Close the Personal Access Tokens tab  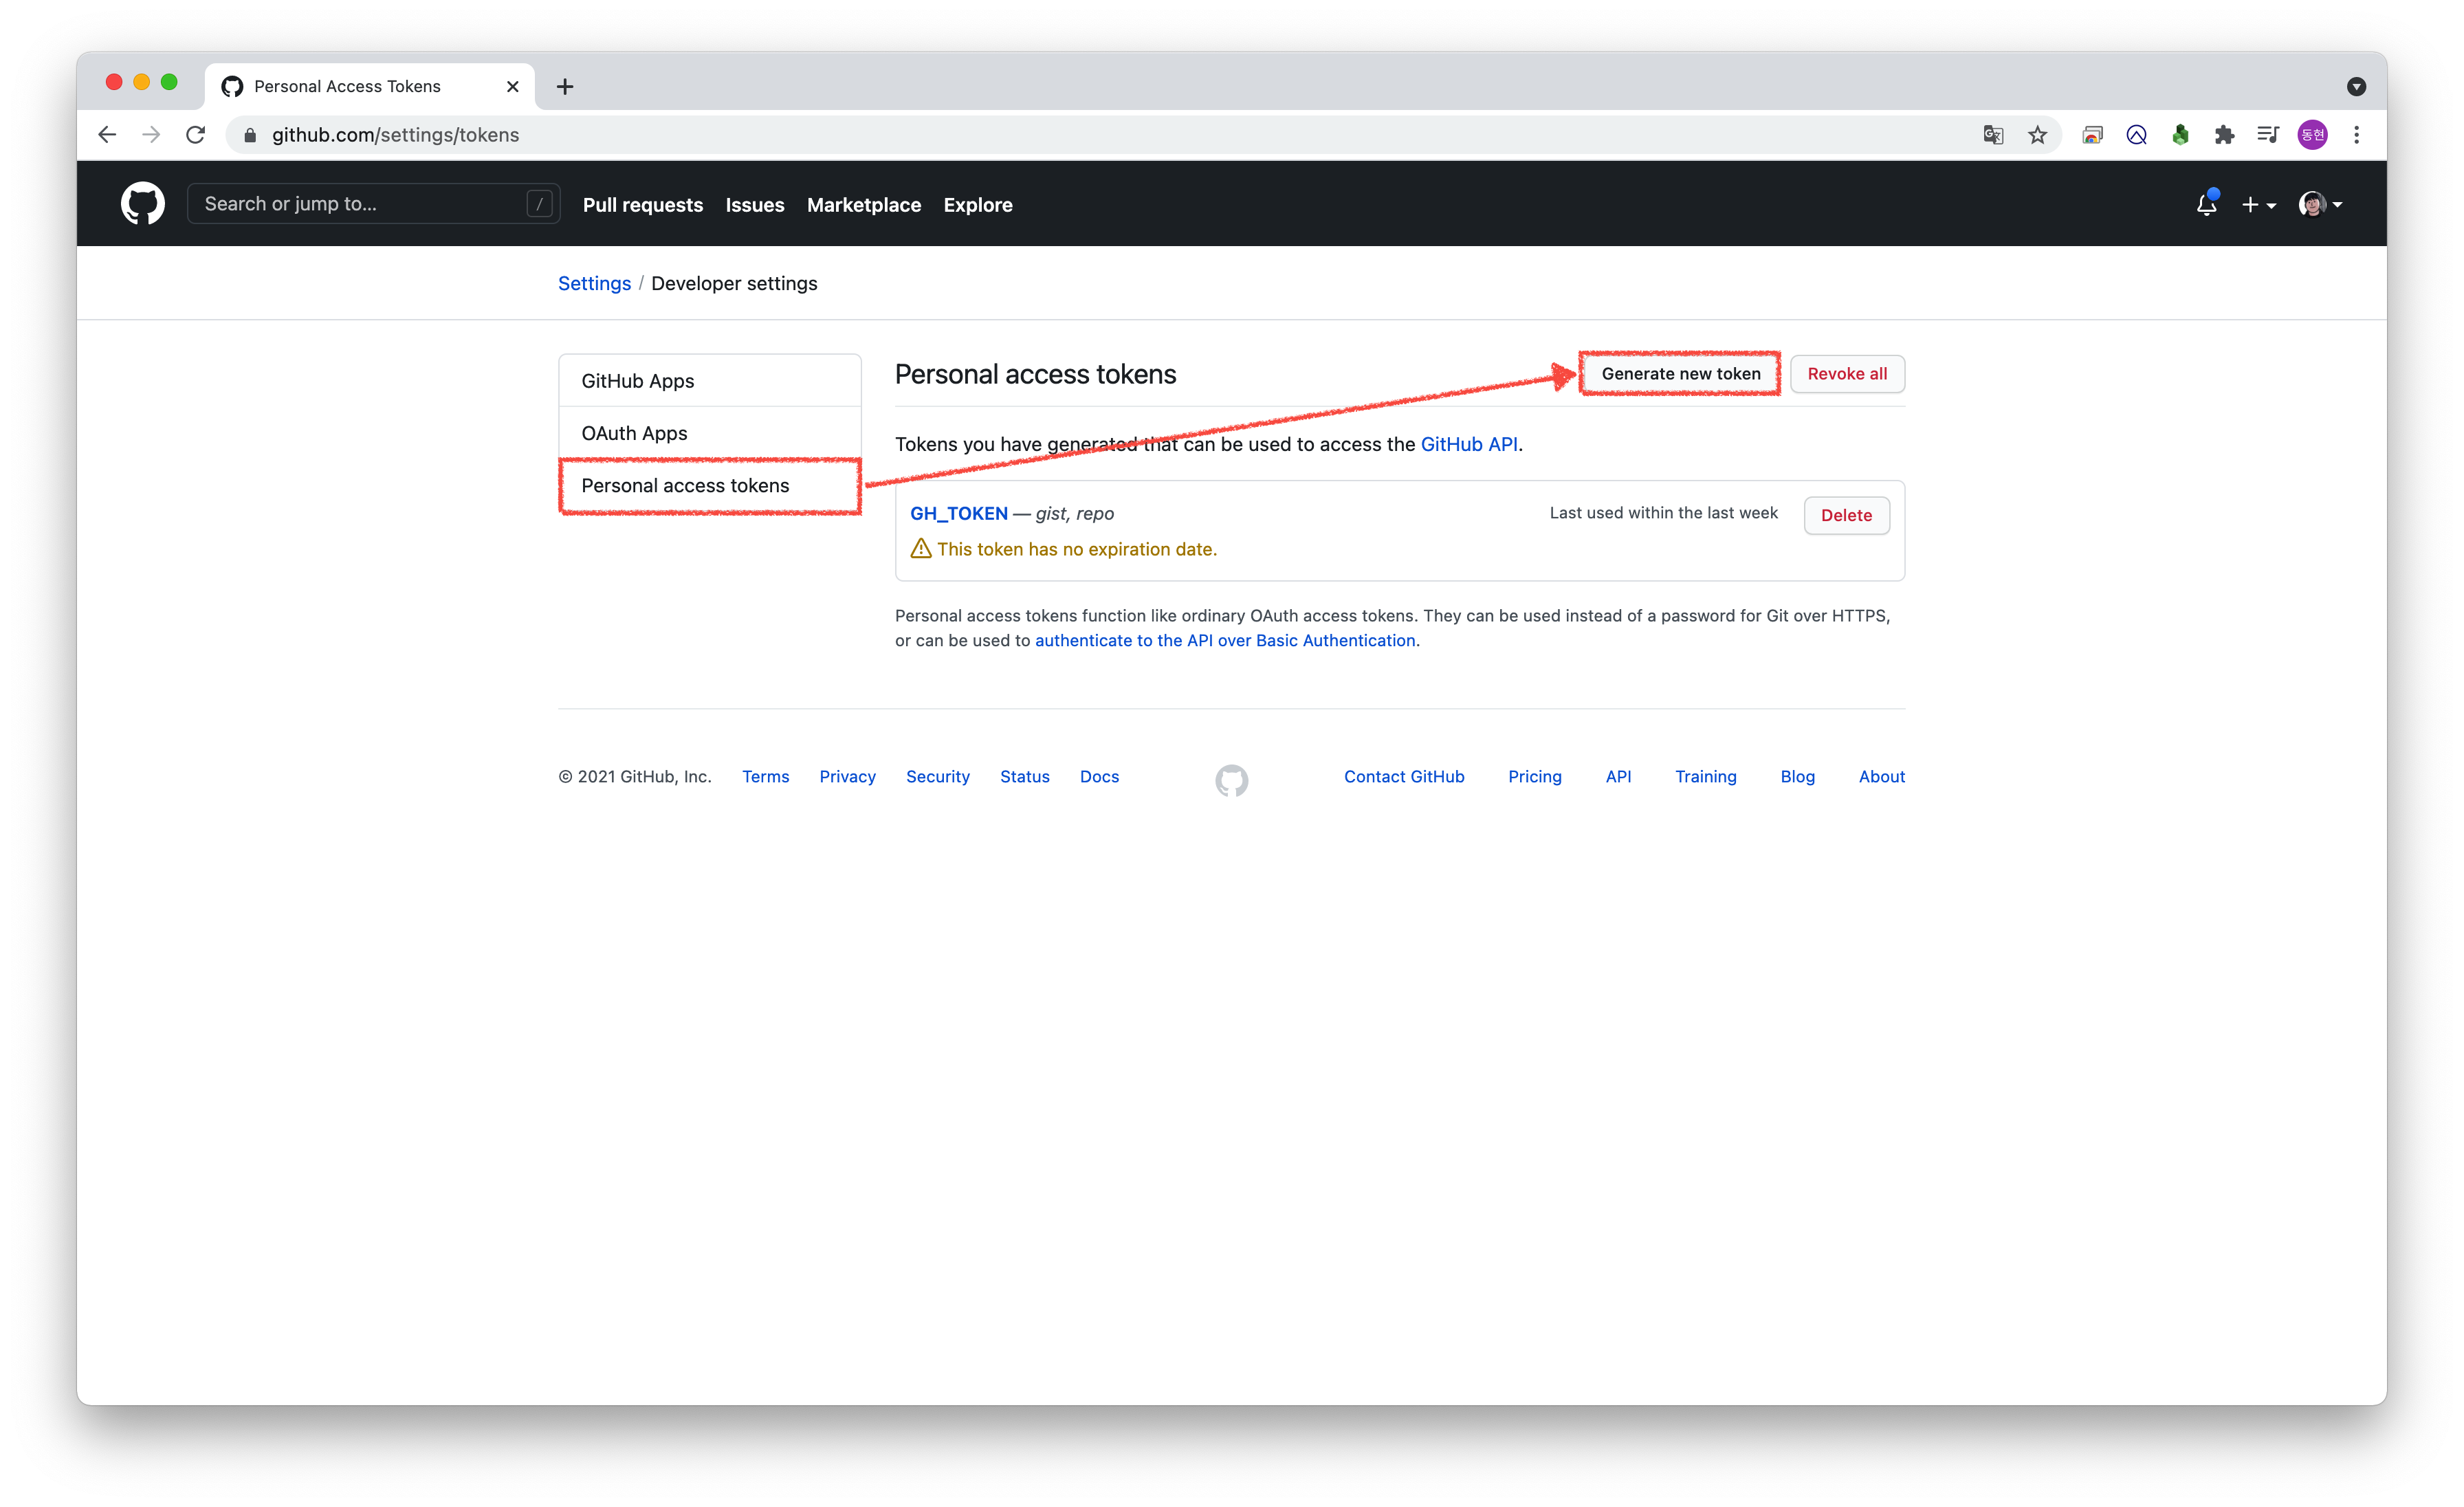click(x=512, y=87)
